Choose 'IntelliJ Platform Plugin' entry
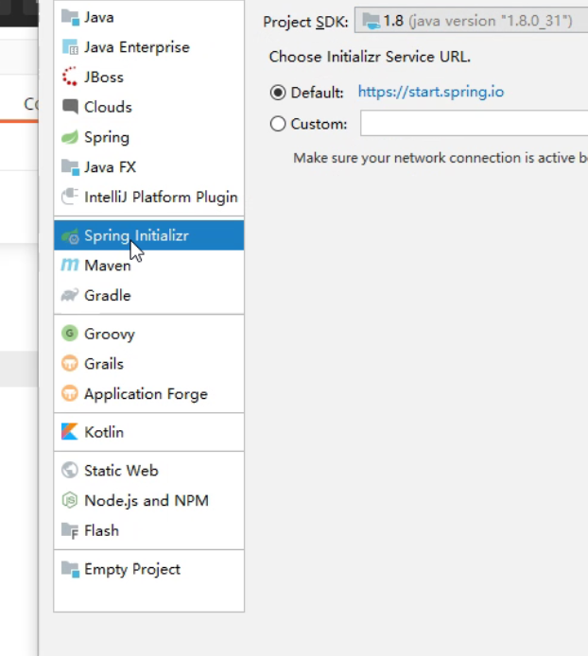The image size is (588, 656). [x=161, y=197]
